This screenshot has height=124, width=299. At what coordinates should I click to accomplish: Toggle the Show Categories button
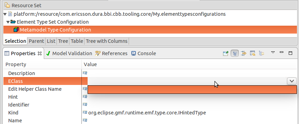tap(235, 53)
